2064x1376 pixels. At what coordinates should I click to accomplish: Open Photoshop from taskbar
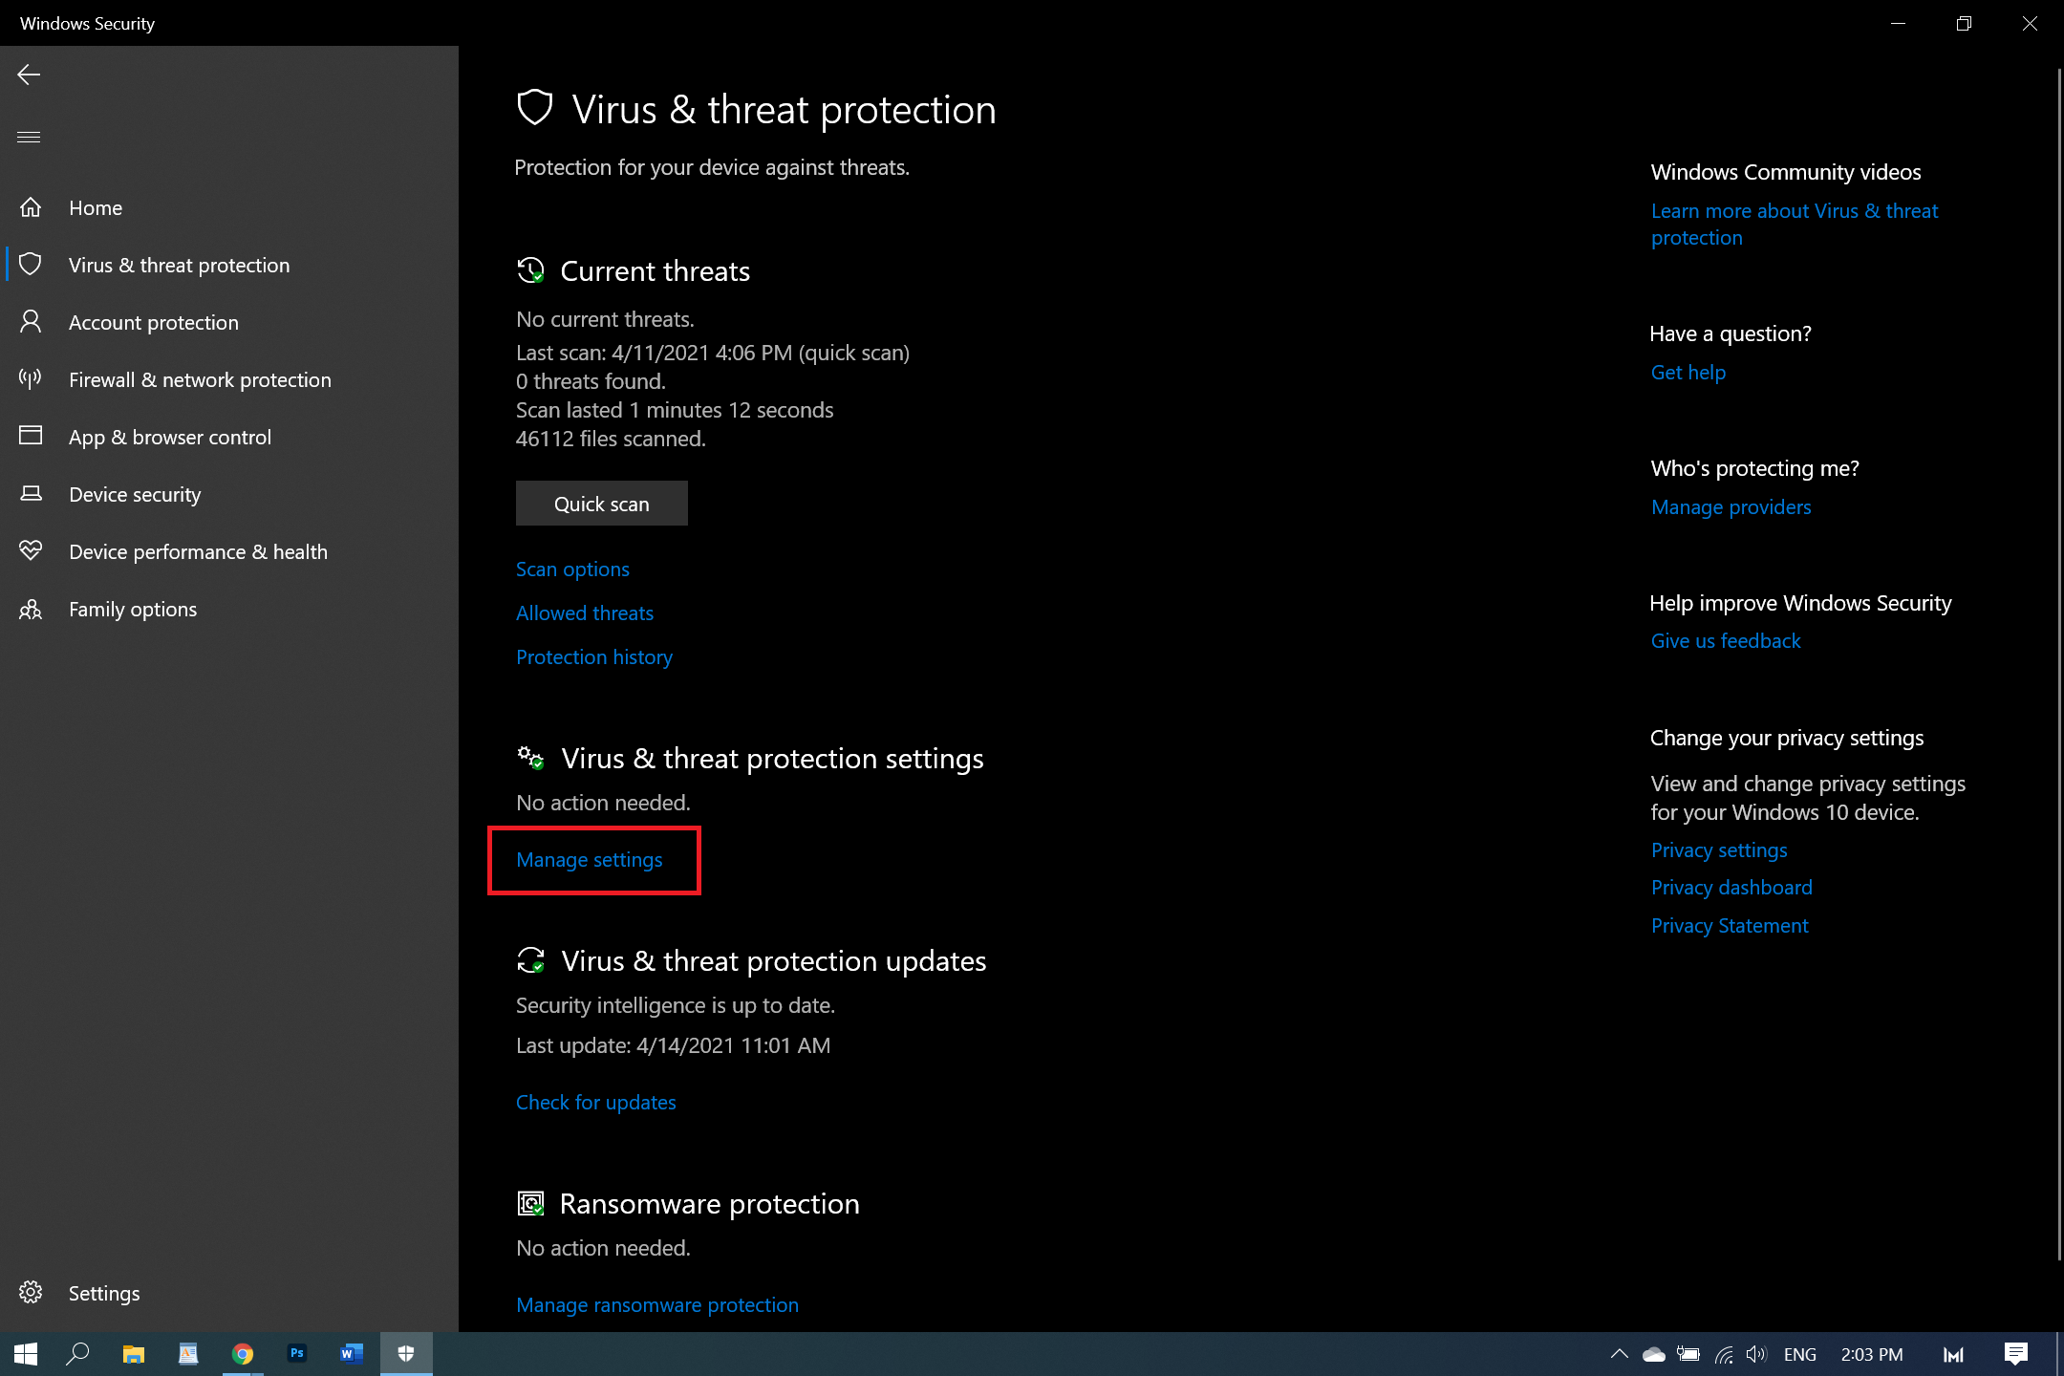tap(297, 1354)
